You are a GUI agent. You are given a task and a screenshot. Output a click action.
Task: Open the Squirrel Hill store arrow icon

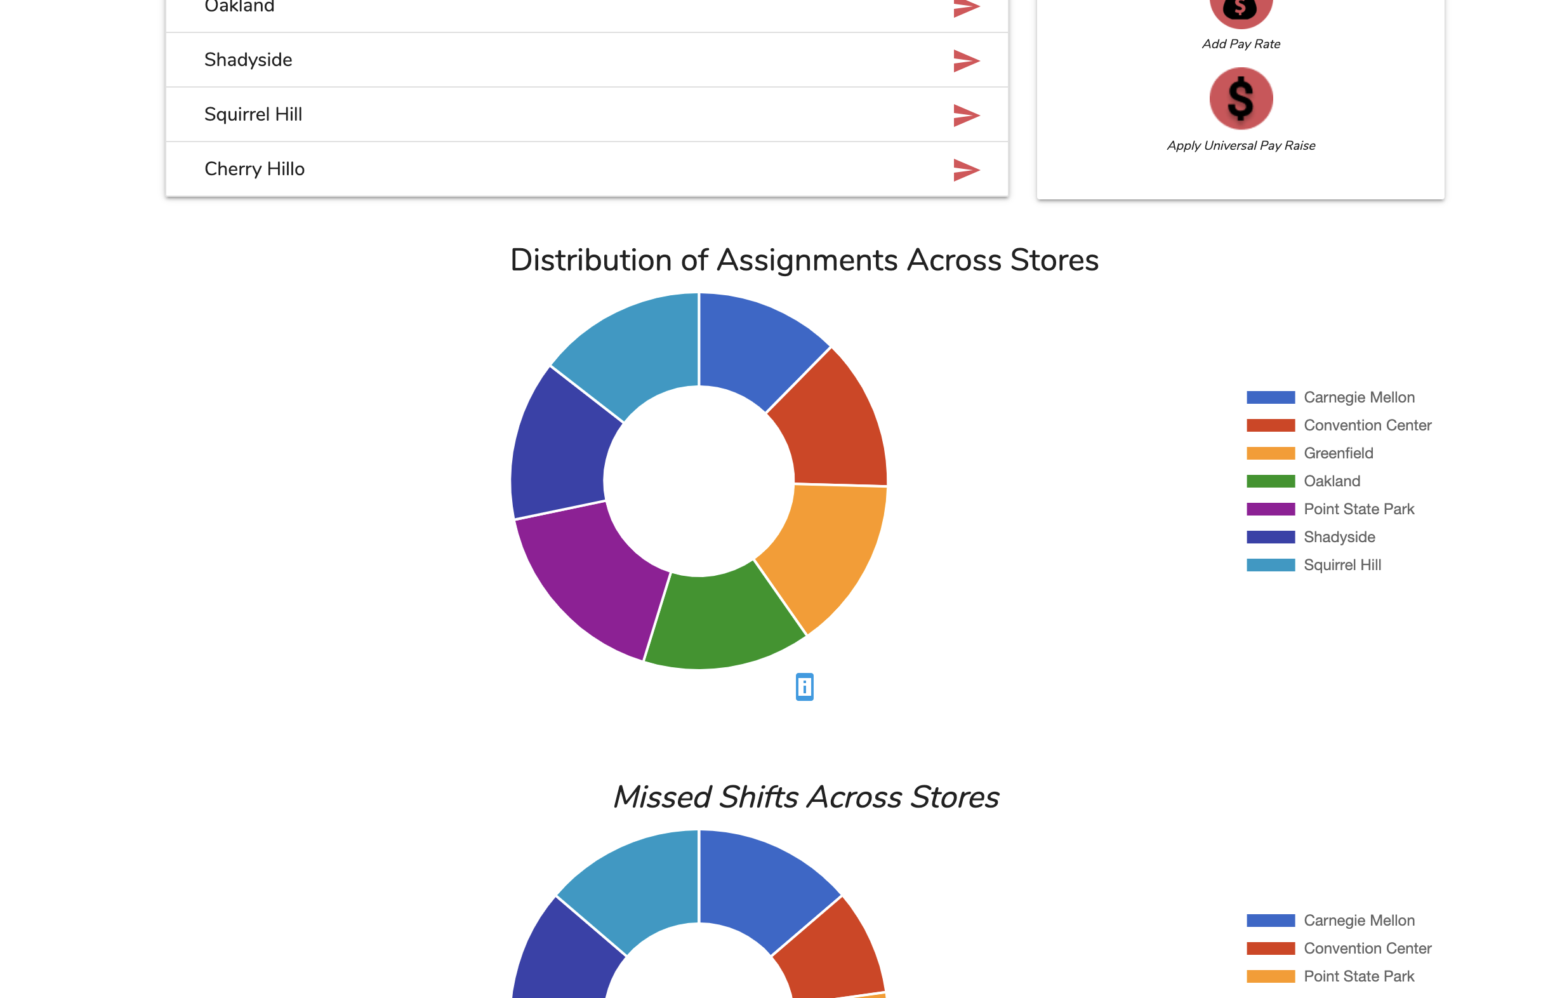[x=966, y=116]
